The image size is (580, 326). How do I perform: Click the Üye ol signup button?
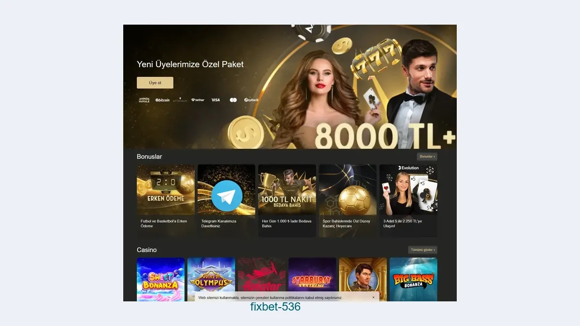[x=155, y=83]
